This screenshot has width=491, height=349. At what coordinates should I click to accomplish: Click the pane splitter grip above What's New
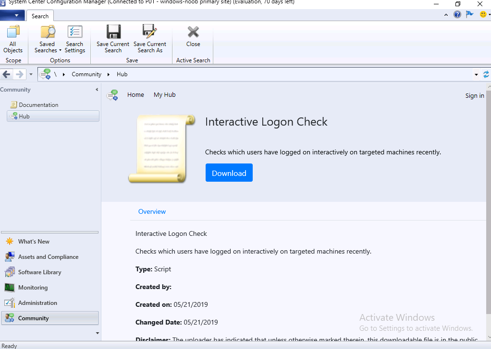(x=50, y=232)
